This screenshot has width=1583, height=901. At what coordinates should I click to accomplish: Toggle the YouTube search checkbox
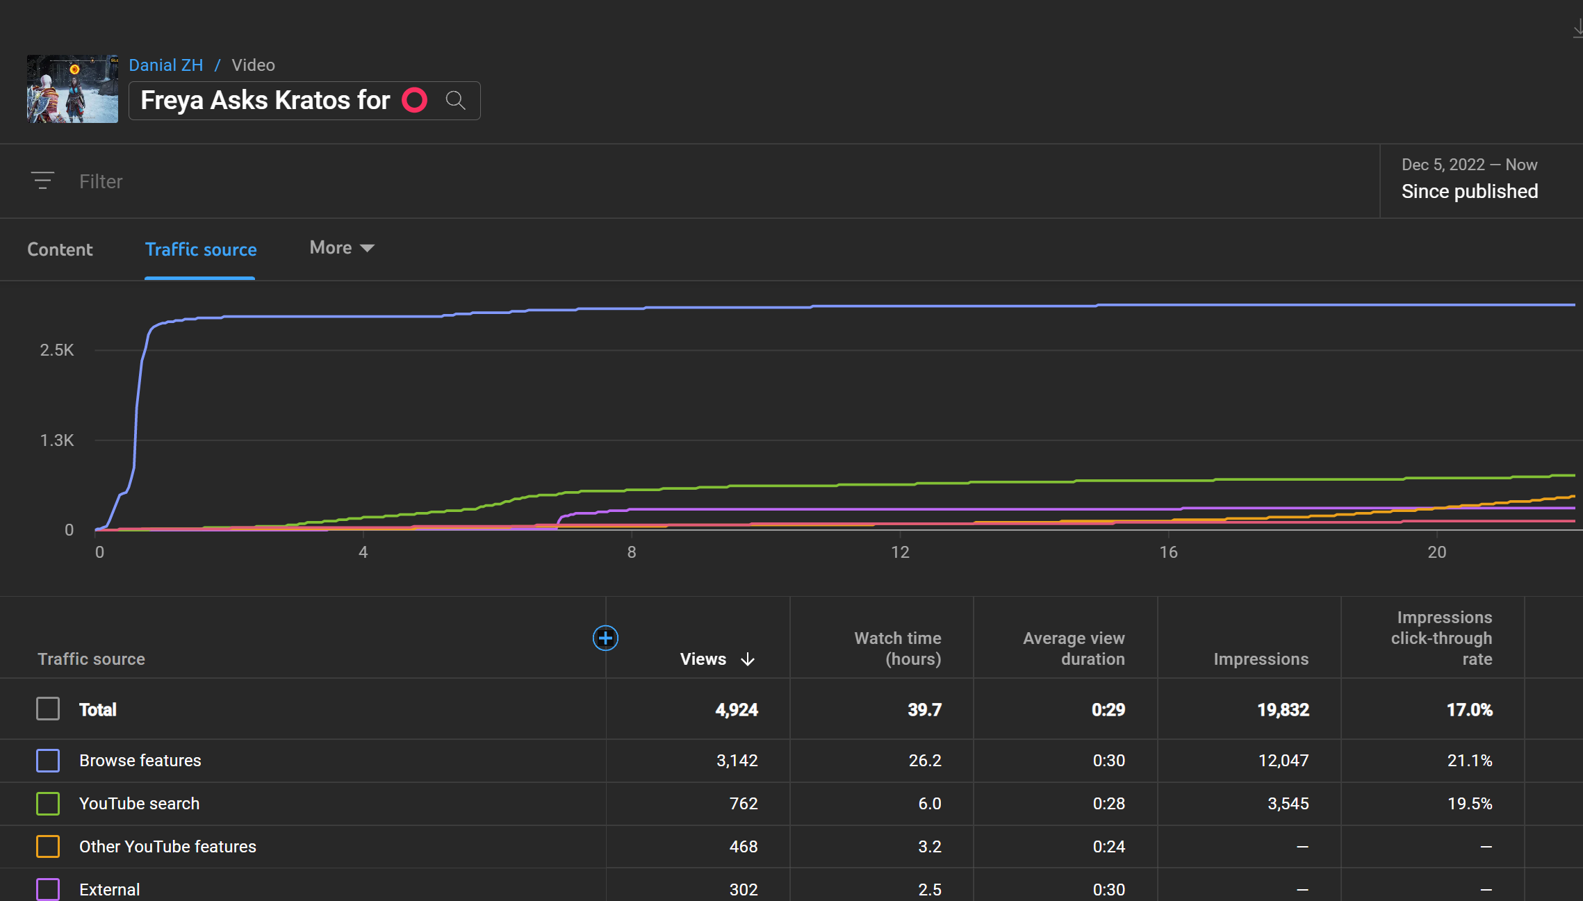point(48,803)
